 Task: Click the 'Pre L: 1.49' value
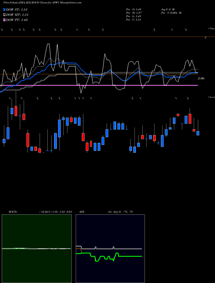(x=134, y=16)
